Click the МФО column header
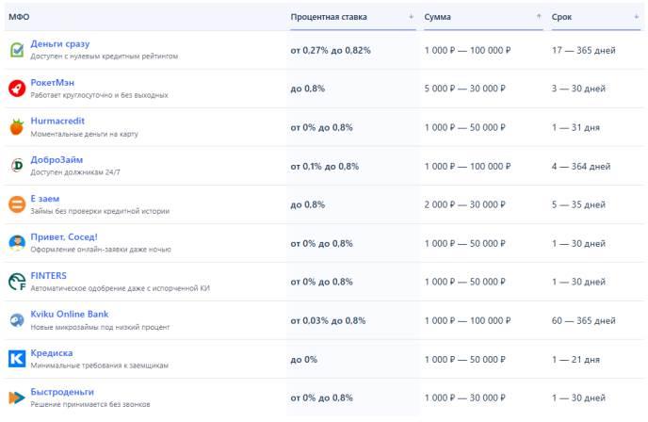Image resolution: width=648 pixels, height=422 pixels. pyautogui.click(x=19, y=17)
